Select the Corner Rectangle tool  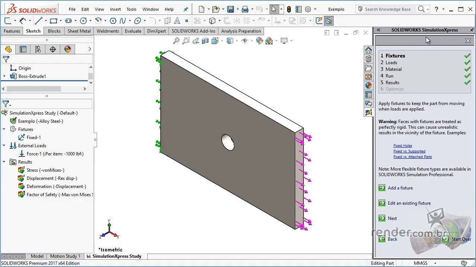[x=54, y=21]
